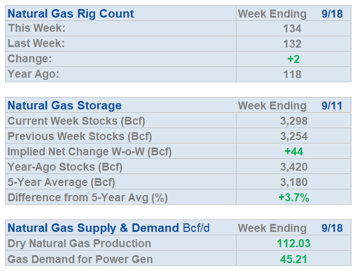Select the +44 implied net change

[294, 151]
